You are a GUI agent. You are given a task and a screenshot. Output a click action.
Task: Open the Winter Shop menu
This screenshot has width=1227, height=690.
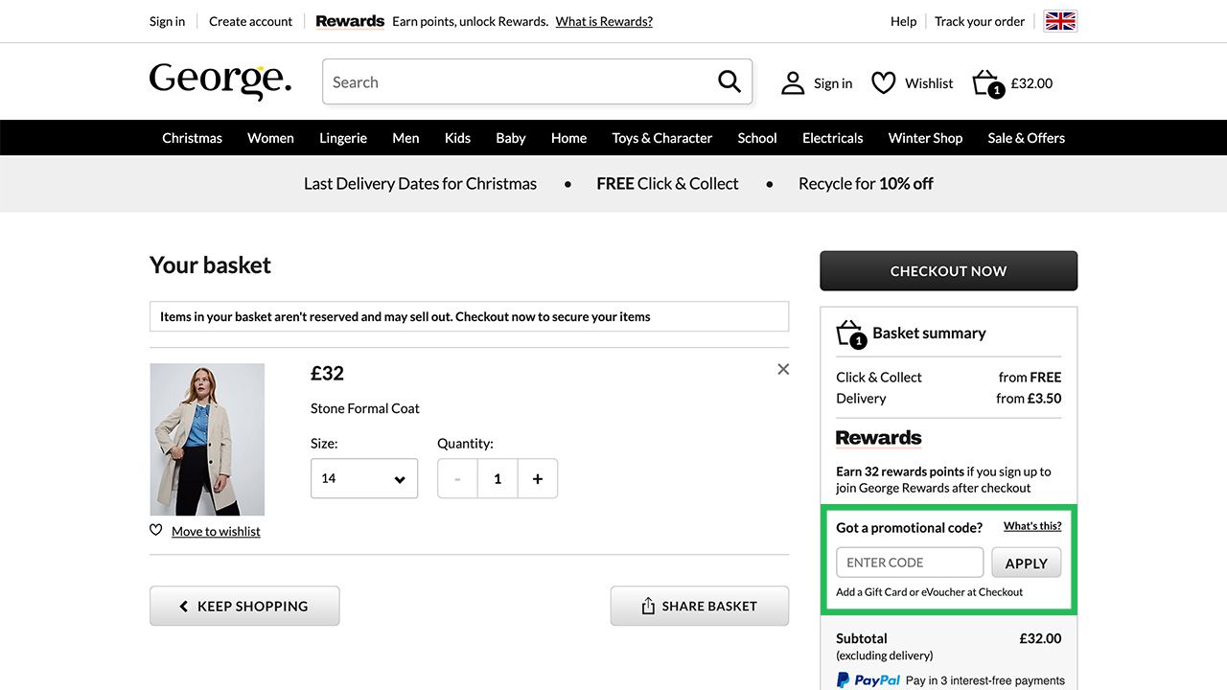[x=925, y=138]
